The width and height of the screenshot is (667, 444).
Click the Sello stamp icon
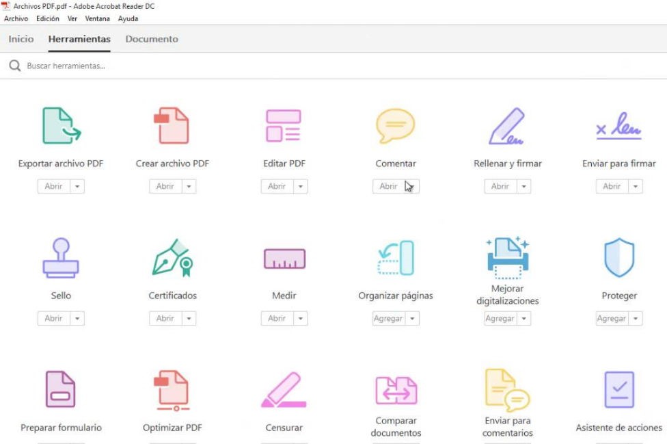coord(61,258)
